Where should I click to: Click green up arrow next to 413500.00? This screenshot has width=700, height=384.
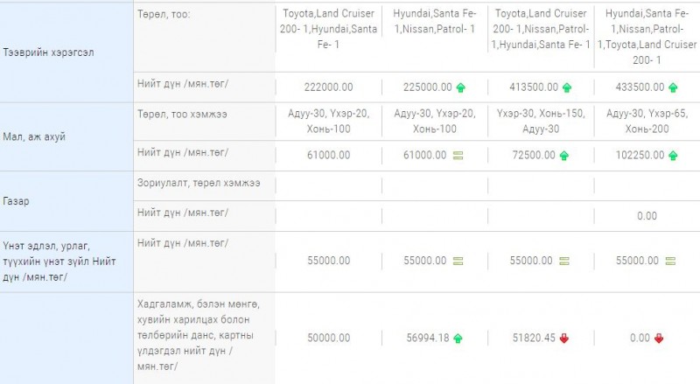pyautogui.click(x=567, y=87)
